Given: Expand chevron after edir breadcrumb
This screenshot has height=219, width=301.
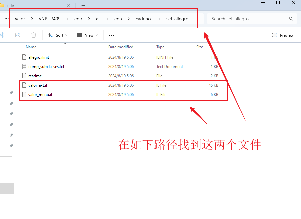Looking at the screenshot, I should coord(89,19).
